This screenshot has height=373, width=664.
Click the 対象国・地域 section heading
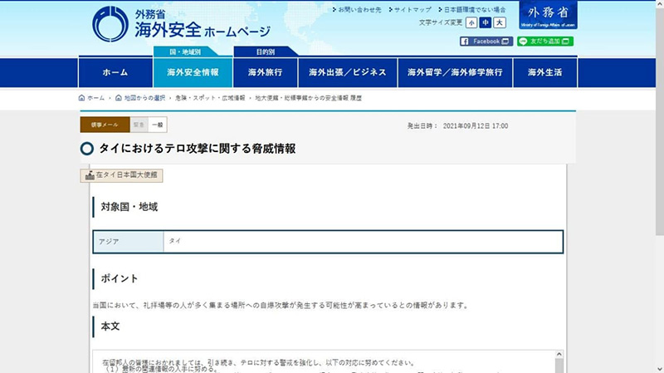[129, 207]
